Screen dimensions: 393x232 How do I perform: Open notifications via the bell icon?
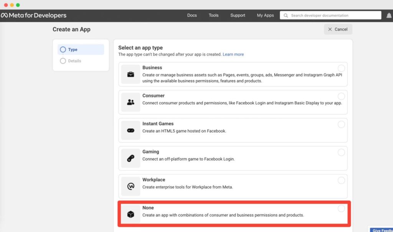(389, 15)
